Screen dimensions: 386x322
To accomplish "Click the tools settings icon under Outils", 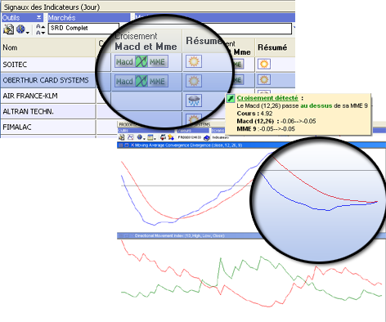I will coord(8,29).
